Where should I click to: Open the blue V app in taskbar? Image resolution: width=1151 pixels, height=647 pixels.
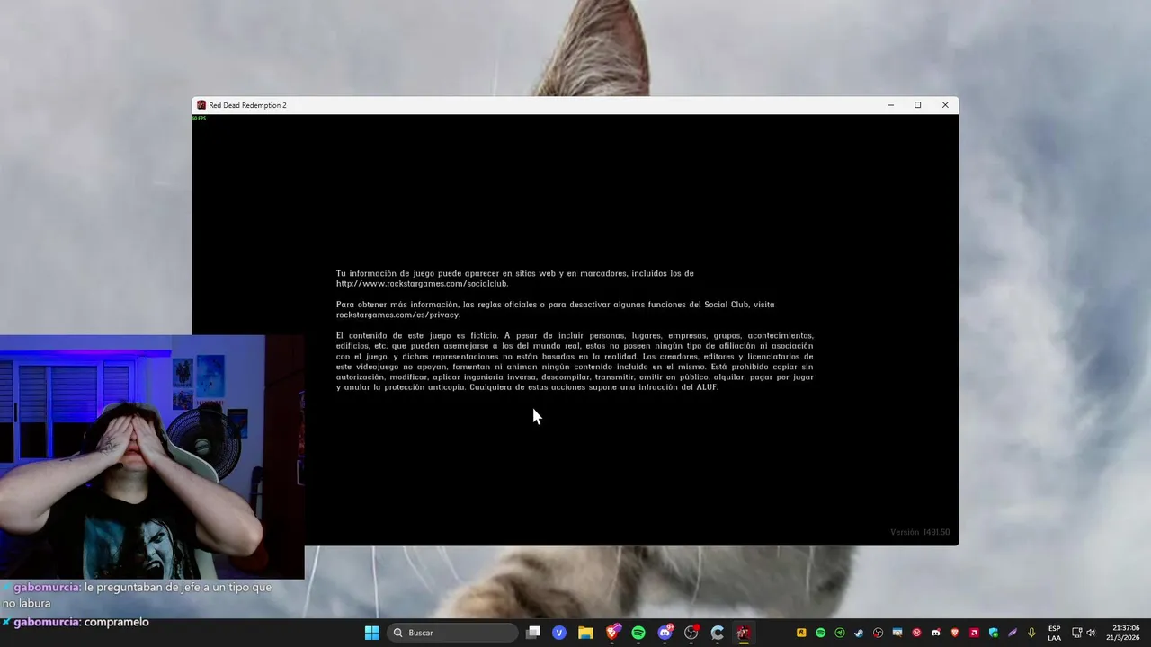click(x=559, y=633)
